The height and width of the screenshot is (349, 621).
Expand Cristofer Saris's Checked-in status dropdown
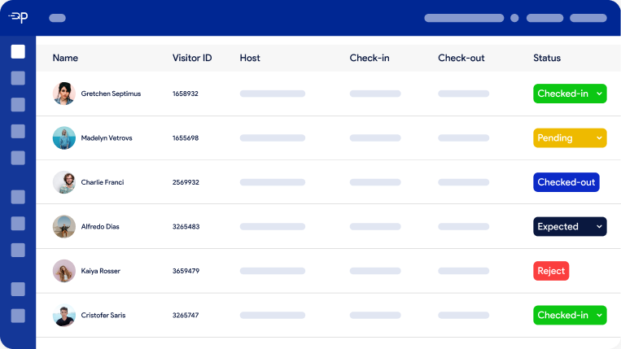point(570,316)
